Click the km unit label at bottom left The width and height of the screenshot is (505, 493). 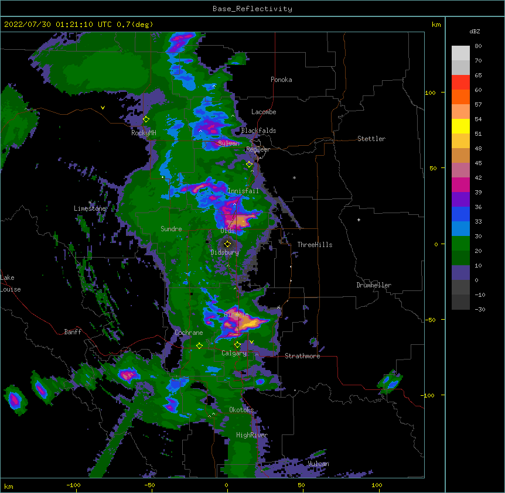8,486
